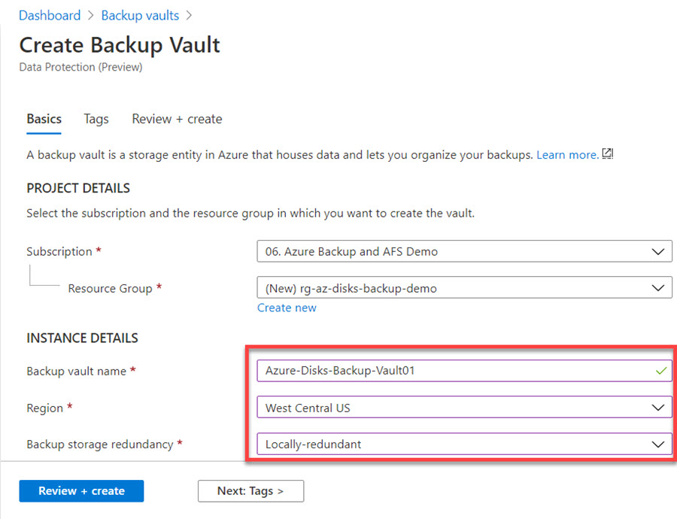Image resolution: width=677 pixels, height=519 pixels.
Task: Click the INSTANCE DETAILS heading
Action: click(82, 338)
